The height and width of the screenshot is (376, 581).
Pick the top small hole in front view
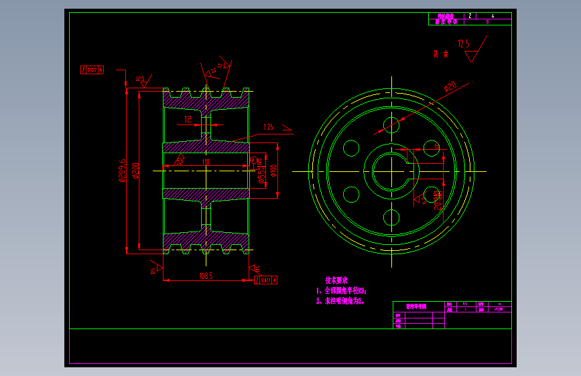(x=391, y=124)
